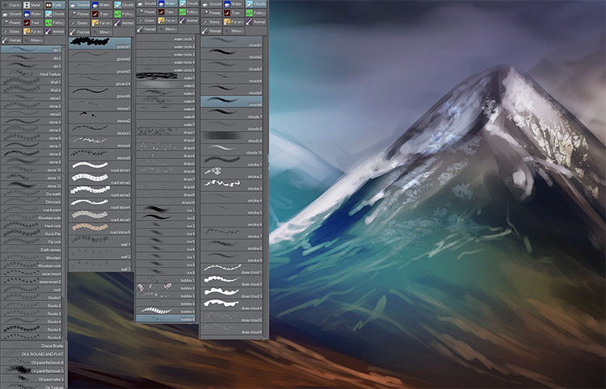Activate Water category in the water circle panel

coord(167,3)
